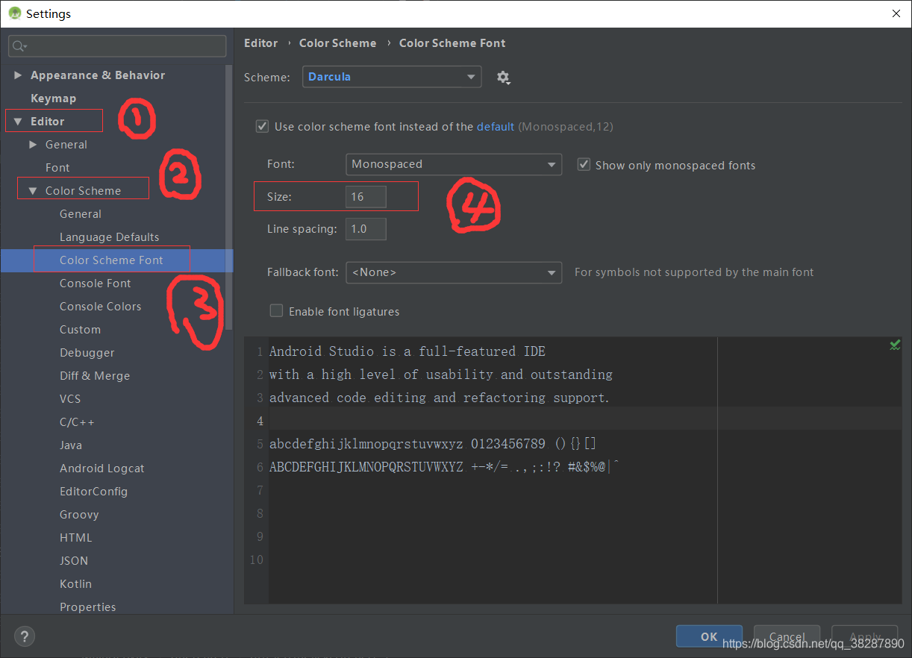Click the settings tree vertical scrollbar
Screen dimensions: 912x658
click(230, 198)
